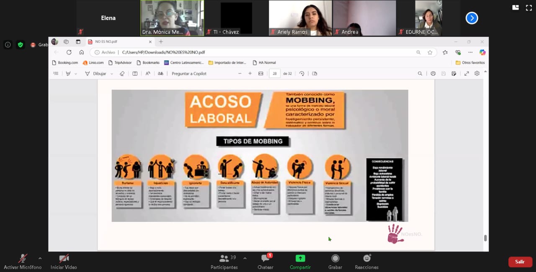Expand the arrow next to Participantes
The width and height of the screenshot is (536, 272).
click(245, 258)
